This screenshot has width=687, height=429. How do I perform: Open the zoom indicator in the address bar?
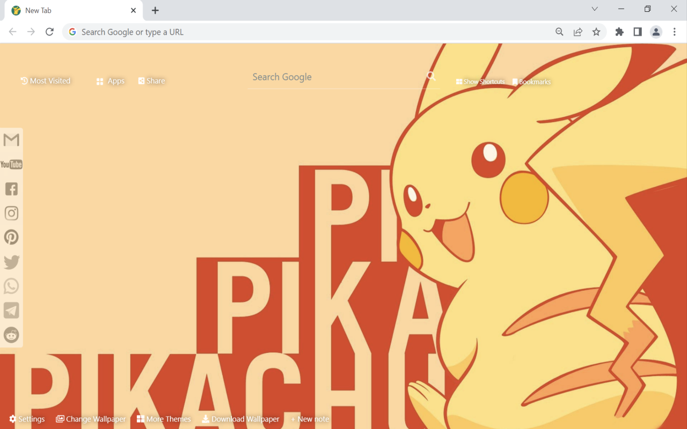coord(559,32)
